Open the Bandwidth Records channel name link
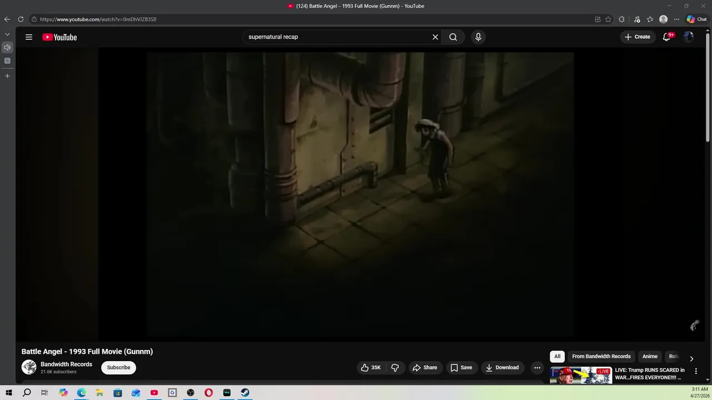The image size is (712, 400). click(x=66, y=364)
